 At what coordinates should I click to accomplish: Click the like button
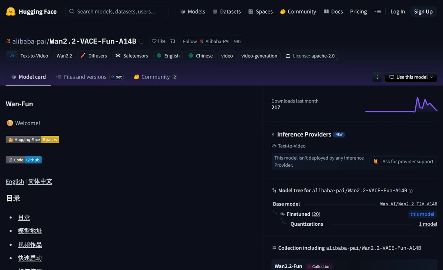[159, 41]
